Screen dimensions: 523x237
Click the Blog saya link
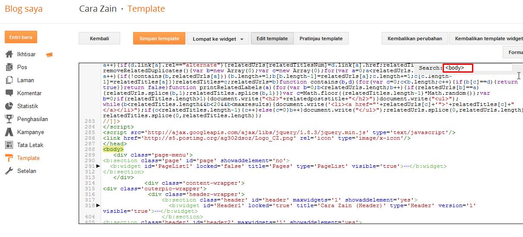point(24,9)
